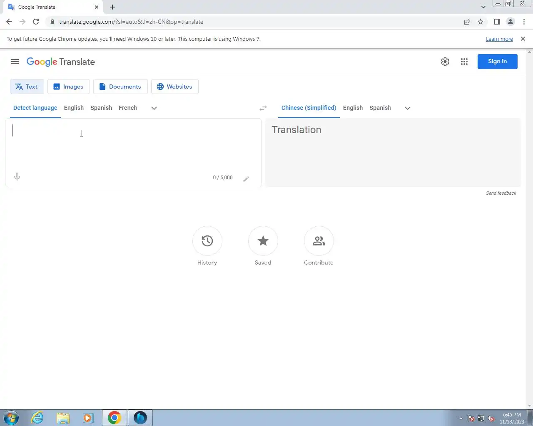Select the Text translation mode
This screenshot has width=533, height=426.
[27, 87]
